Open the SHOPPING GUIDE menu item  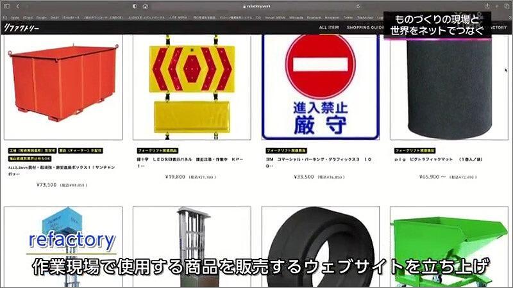(x=365, y=28)
